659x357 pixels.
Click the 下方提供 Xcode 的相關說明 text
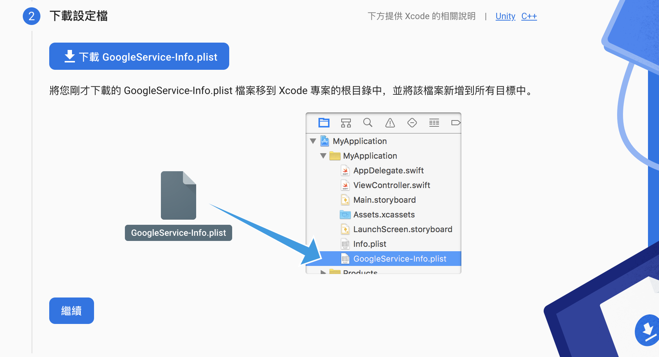point(422,16)
